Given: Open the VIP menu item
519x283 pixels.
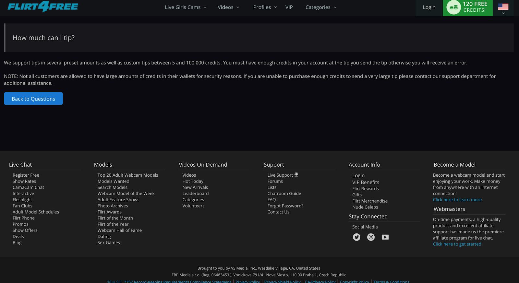Looking at the screenshot, I should point(289,7).
